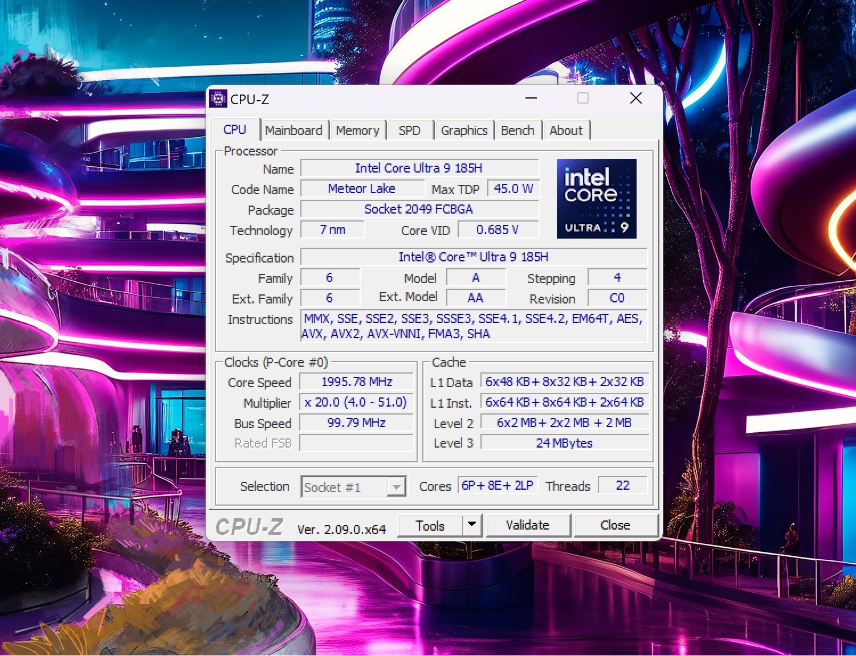Click the Close button at bottom
Viewport: 856px width, 656px height.
pos(615,525)
